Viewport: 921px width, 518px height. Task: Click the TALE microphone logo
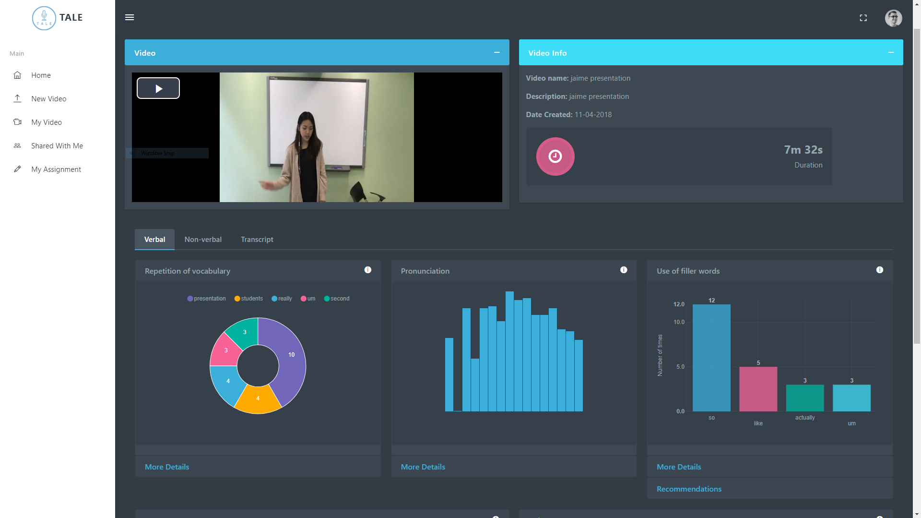click(x=44, y=18)
